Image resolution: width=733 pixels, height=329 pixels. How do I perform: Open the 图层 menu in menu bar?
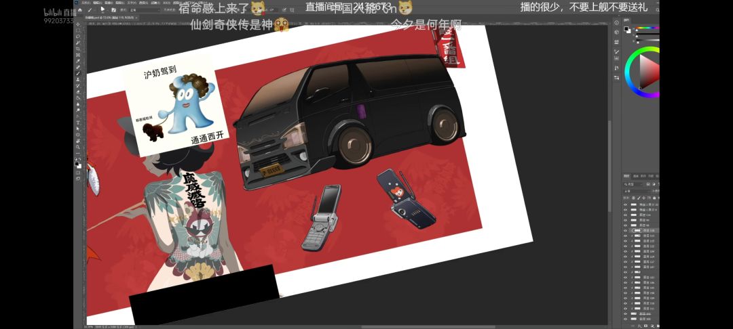click(120, 3)
